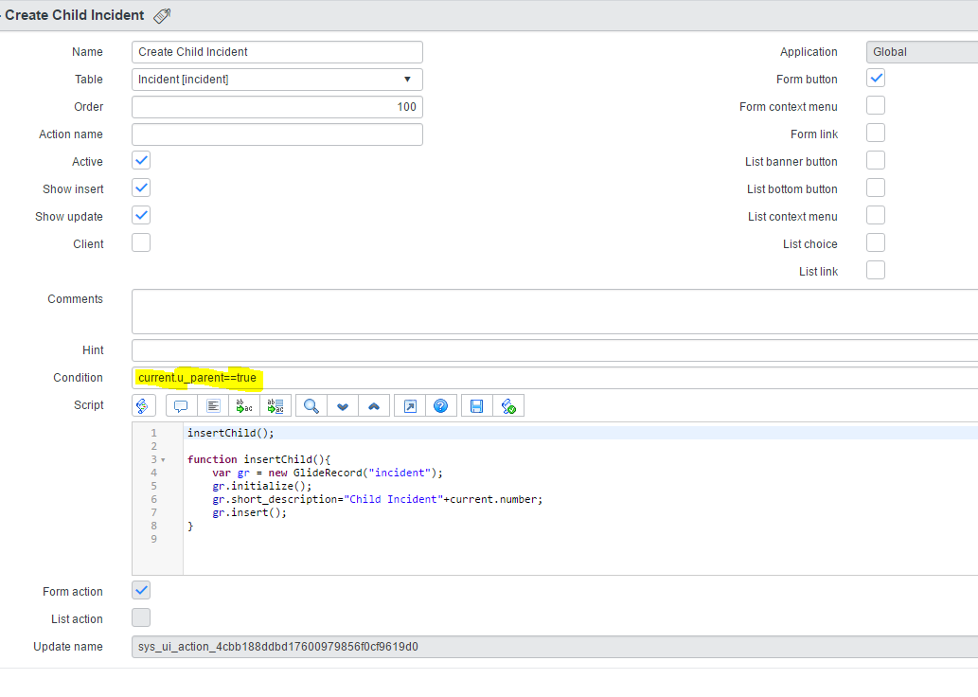Click the gr.initialize(); script line
The image size is (978, 697).
[262, 486]
